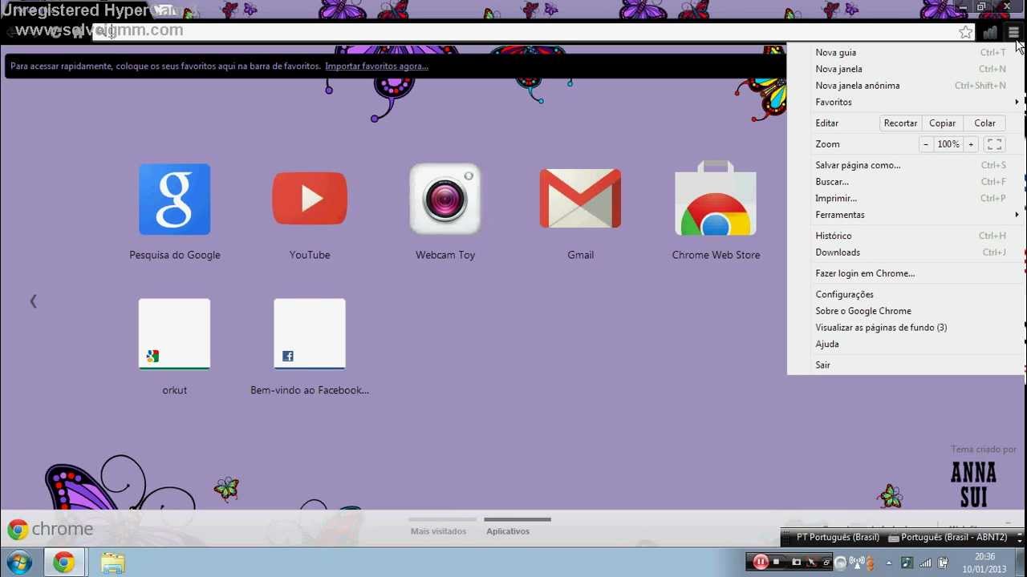Open the clock showing 20:36

984,563
